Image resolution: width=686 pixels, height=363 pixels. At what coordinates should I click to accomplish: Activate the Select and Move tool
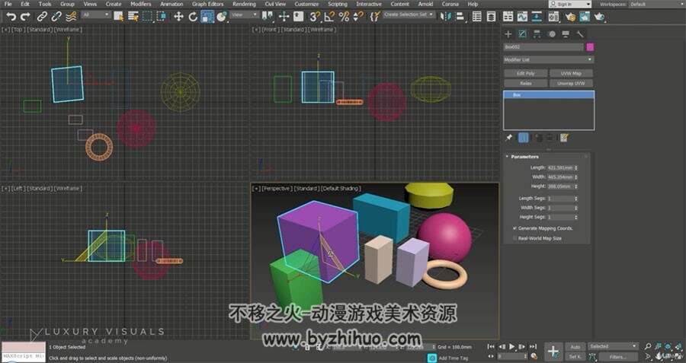point(178,17)
